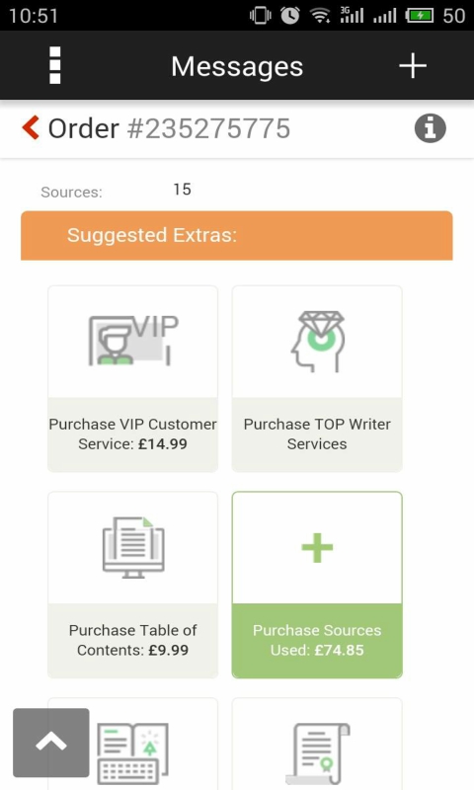474x790 pixels.
Task: Tap the Table of Contents monitor icon
Action: click(133, 548)
